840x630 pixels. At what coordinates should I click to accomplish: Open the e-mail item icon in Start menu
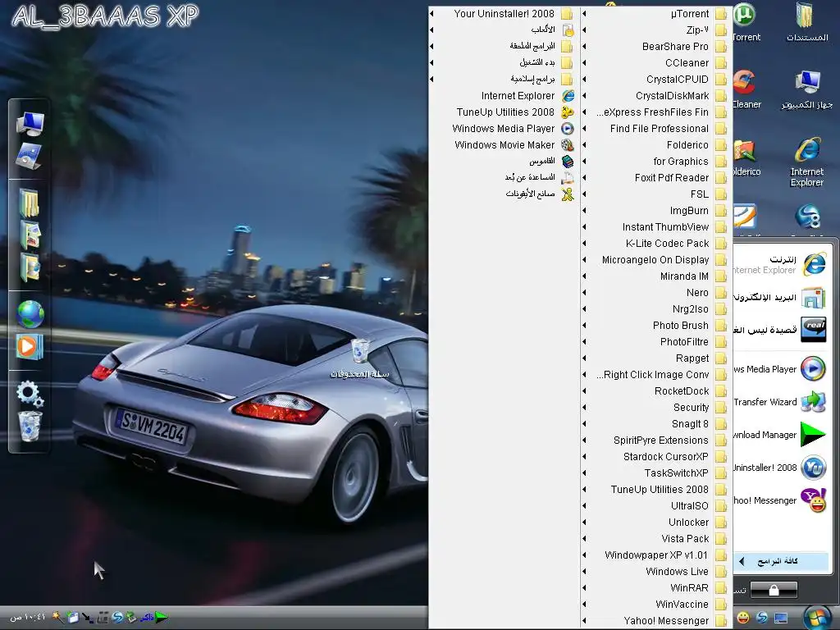813,297
